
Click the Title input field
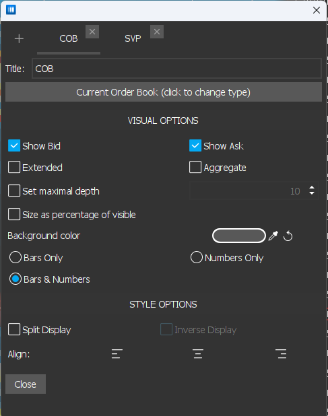pyautogui.click(x=176, y=69)
